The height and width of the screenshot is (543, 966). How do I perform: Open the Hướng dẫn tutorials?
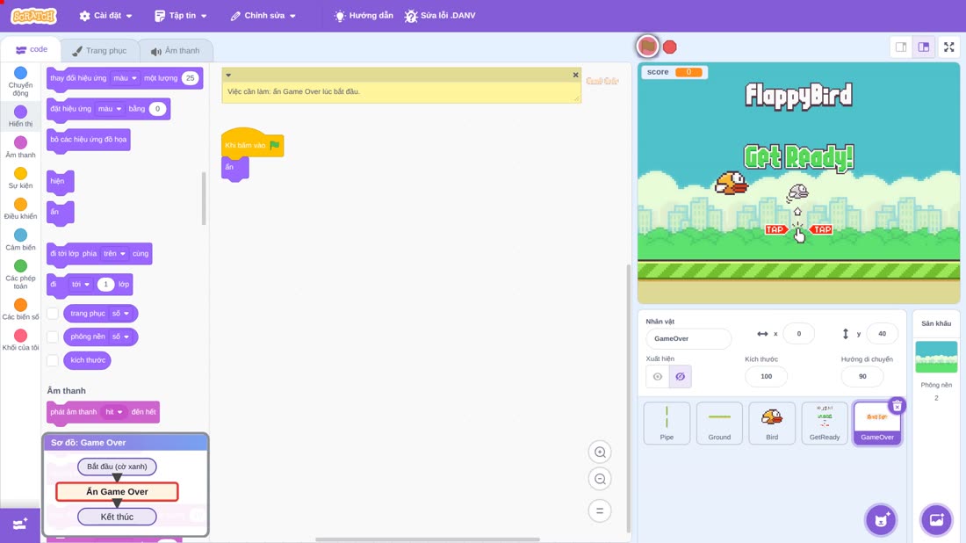(x=364, y=16)
